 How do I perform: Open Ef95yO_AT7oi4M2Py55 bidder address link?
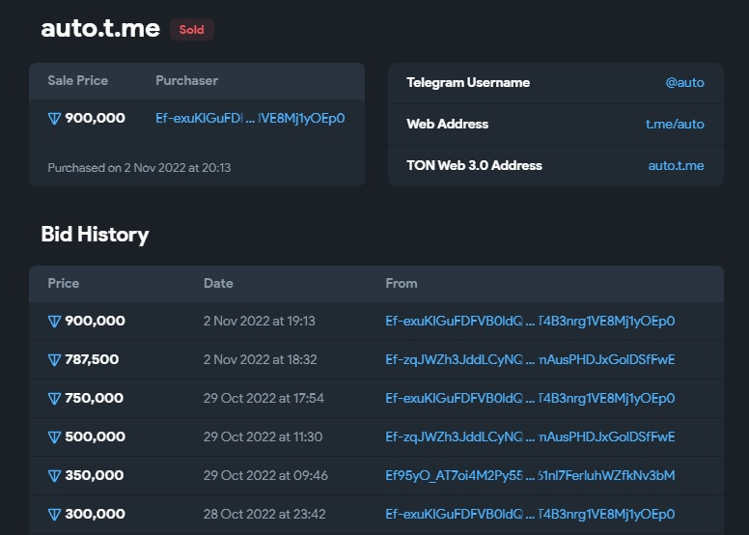530,476
